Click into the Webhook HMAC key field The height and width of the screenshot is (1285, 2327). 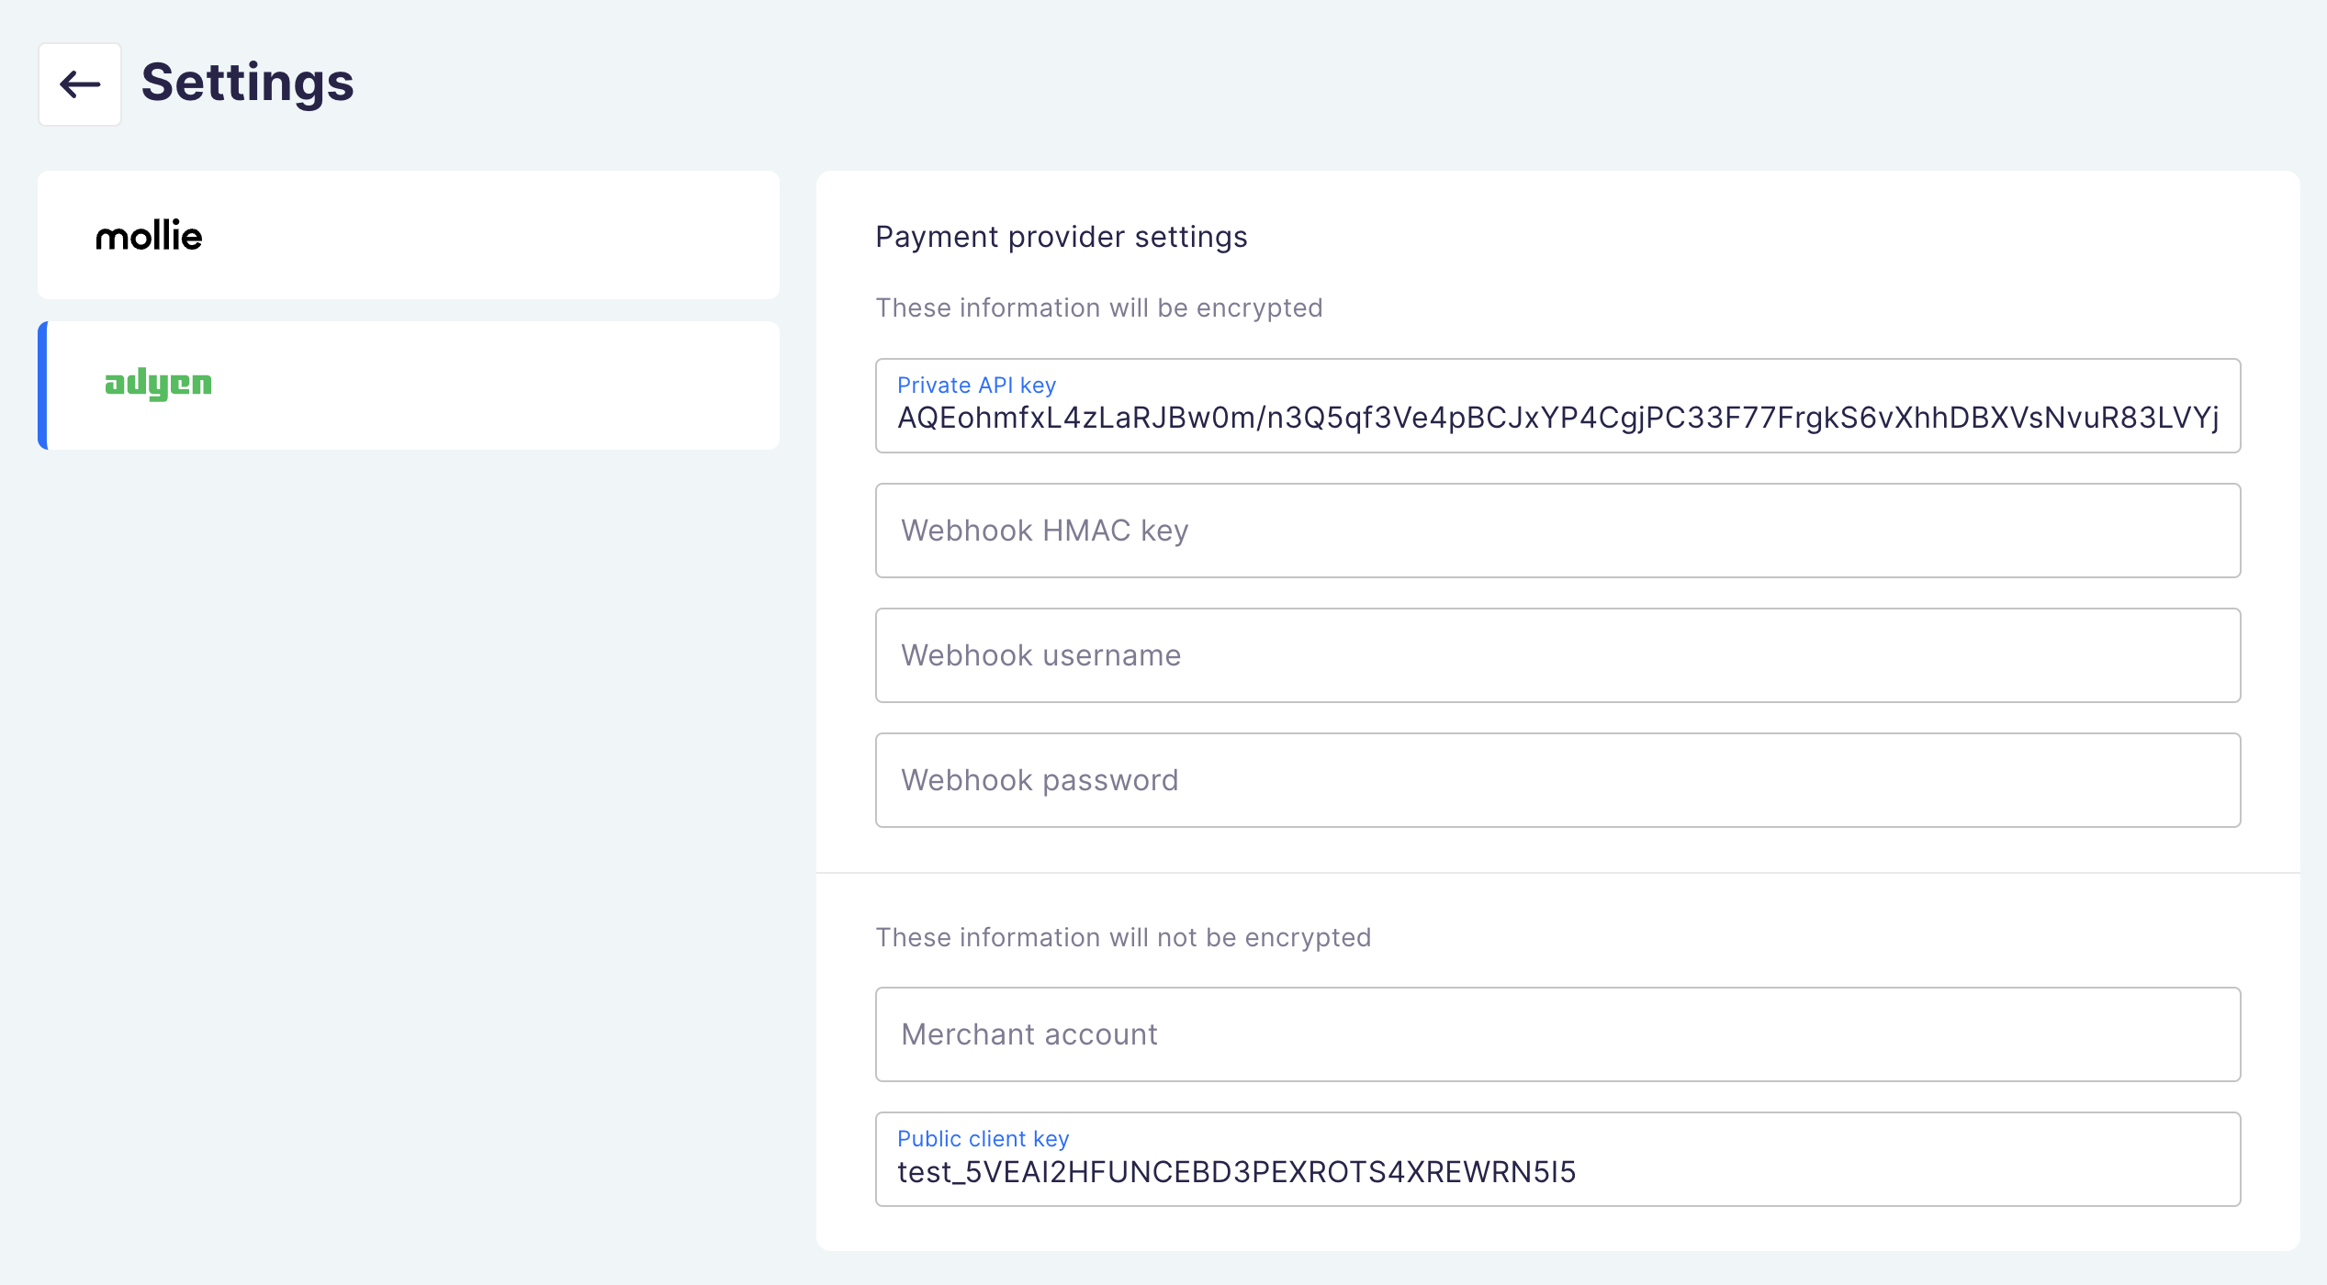click(1557, 531)
